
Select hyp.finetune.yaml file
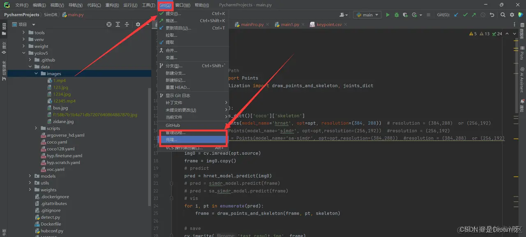point(64,156)
